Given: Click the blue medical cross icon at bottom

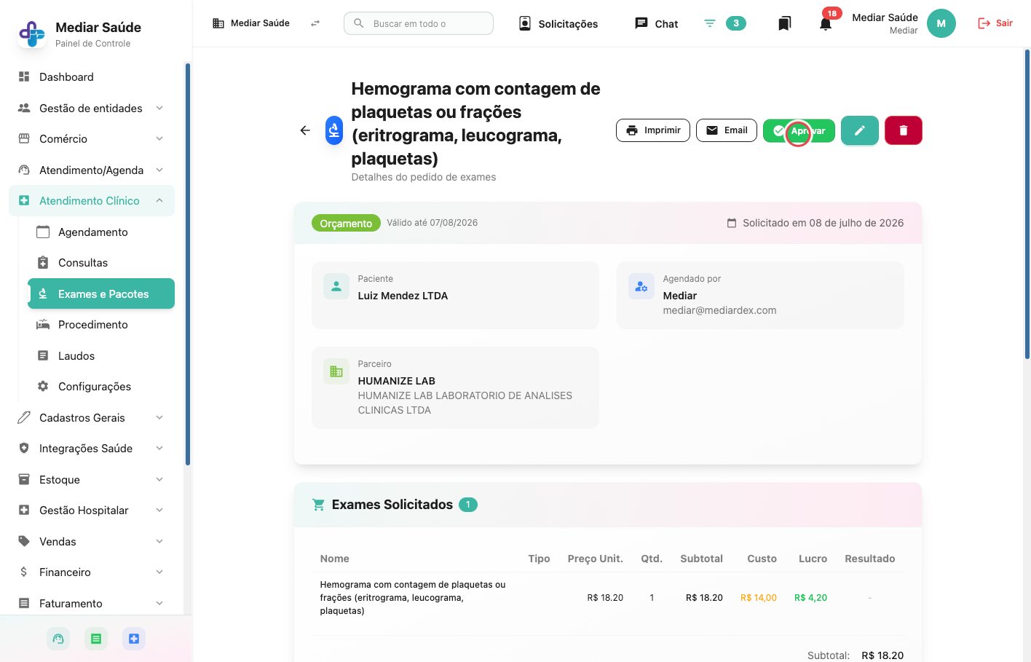Looking at the screenshot, I should coord(134,639).
